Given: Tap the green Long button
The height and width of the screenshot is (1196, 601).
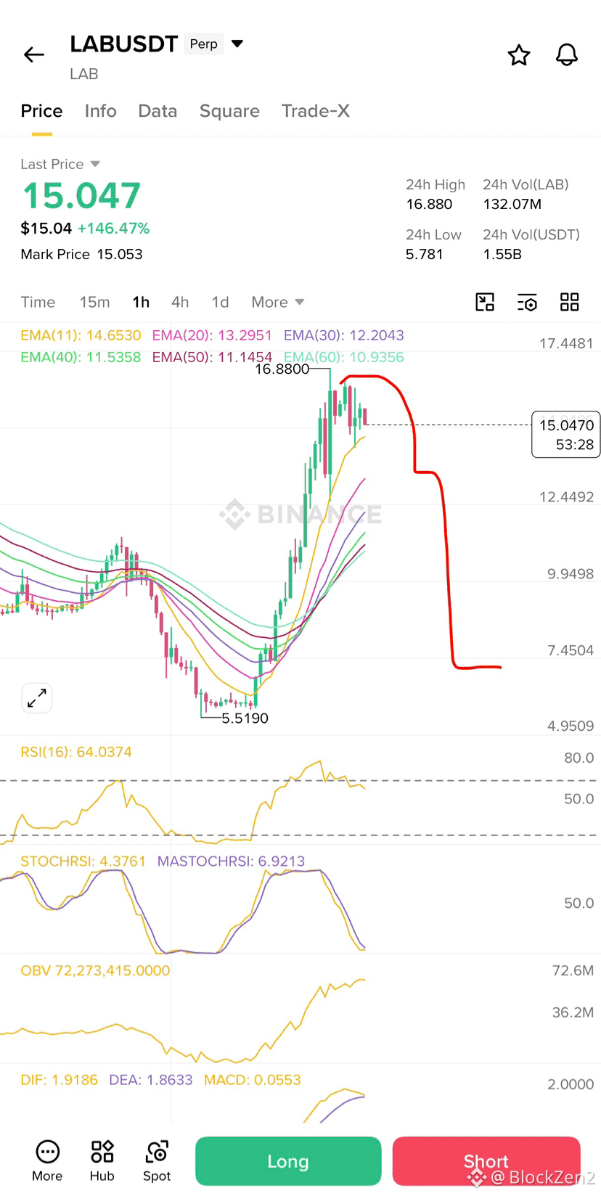Looking at the screenshot, I should [288, 1161].
